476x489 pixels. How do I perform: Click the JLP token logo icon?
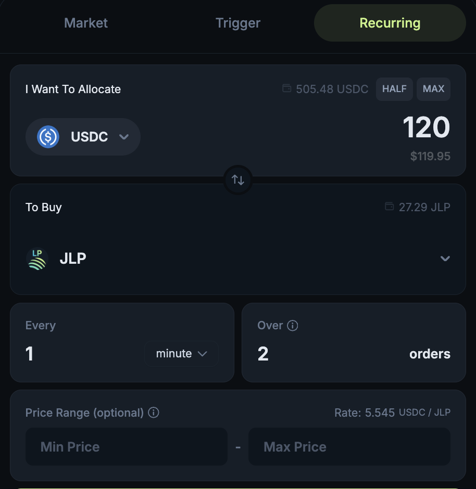(x=37, y=259)
